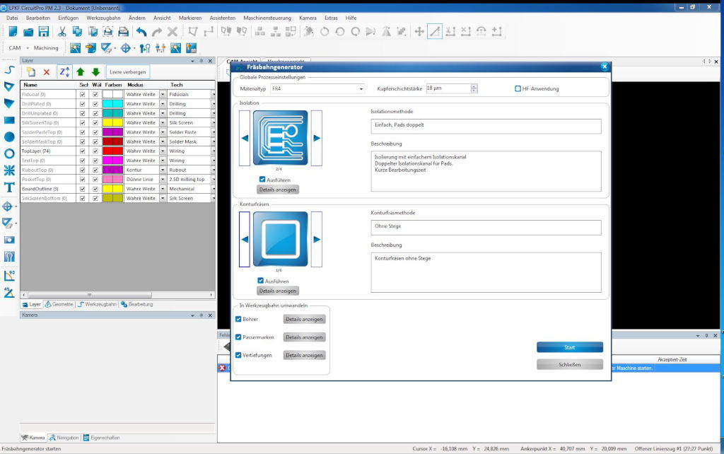Enable the HF-Anwendung checkbox
This screenshot has width=724, height=454.
click(518, 88)
